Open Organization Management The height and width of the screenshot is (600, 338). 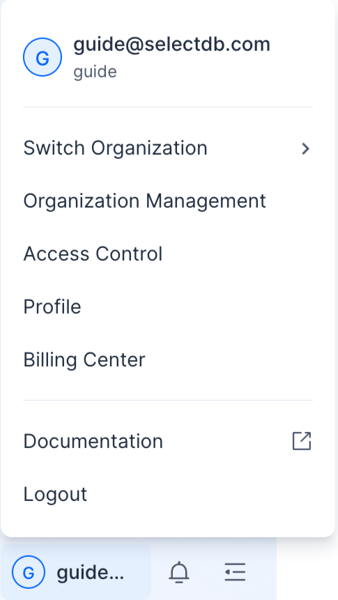click(168, 201)
